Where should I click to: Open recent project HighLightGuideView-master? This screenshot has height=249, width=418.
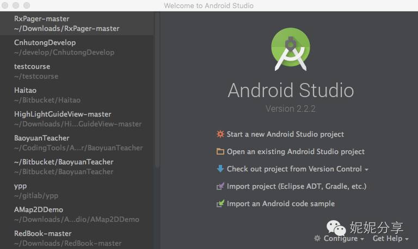point(77,119)
